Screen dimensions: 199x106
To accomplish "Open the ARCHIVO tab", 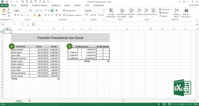I will [4, 5].
